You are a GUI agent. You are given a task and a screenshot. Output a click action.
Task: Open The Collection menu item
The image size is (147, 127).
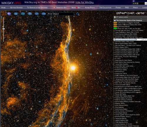(105, 8)
